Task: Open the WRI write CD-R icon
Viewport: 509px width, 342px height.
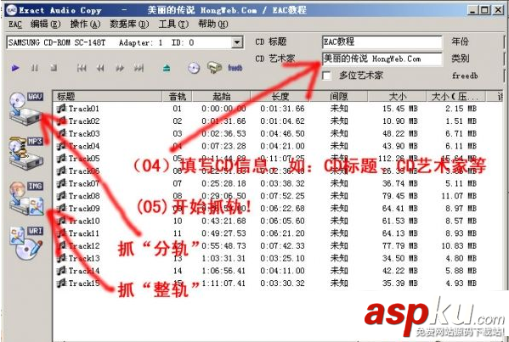Action: (26, 243)
